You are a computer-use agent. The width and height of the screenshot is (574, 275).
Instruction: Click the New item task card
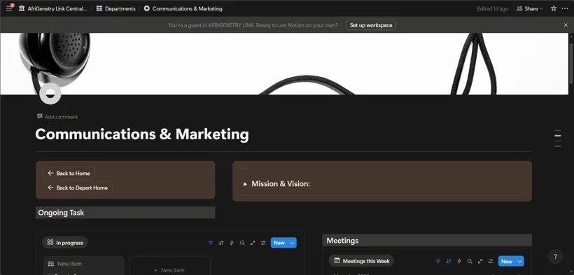click(x=83, y=265)
